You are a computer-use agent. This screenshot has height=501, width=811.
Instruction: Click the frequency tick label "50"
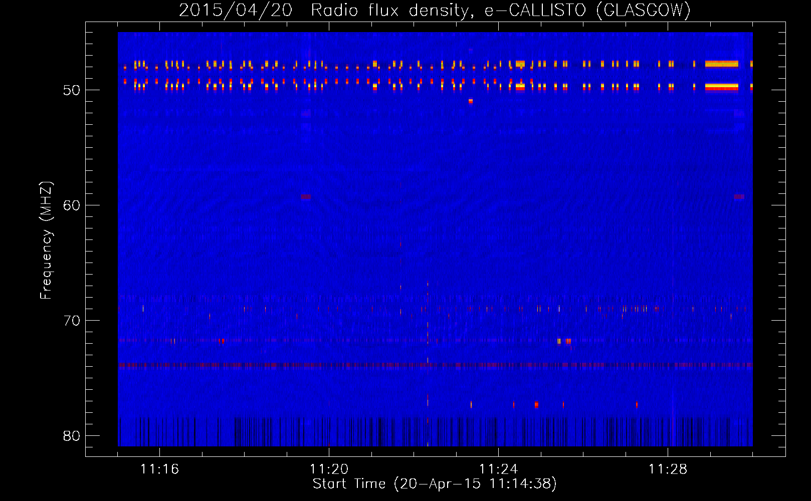(x=72, y=90)
